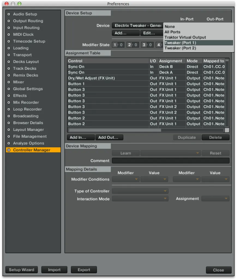The width and height of the screenshot is (237, 280).
Task: Open the Device Mapping control dropdown
Action: [x=170, y=153]
